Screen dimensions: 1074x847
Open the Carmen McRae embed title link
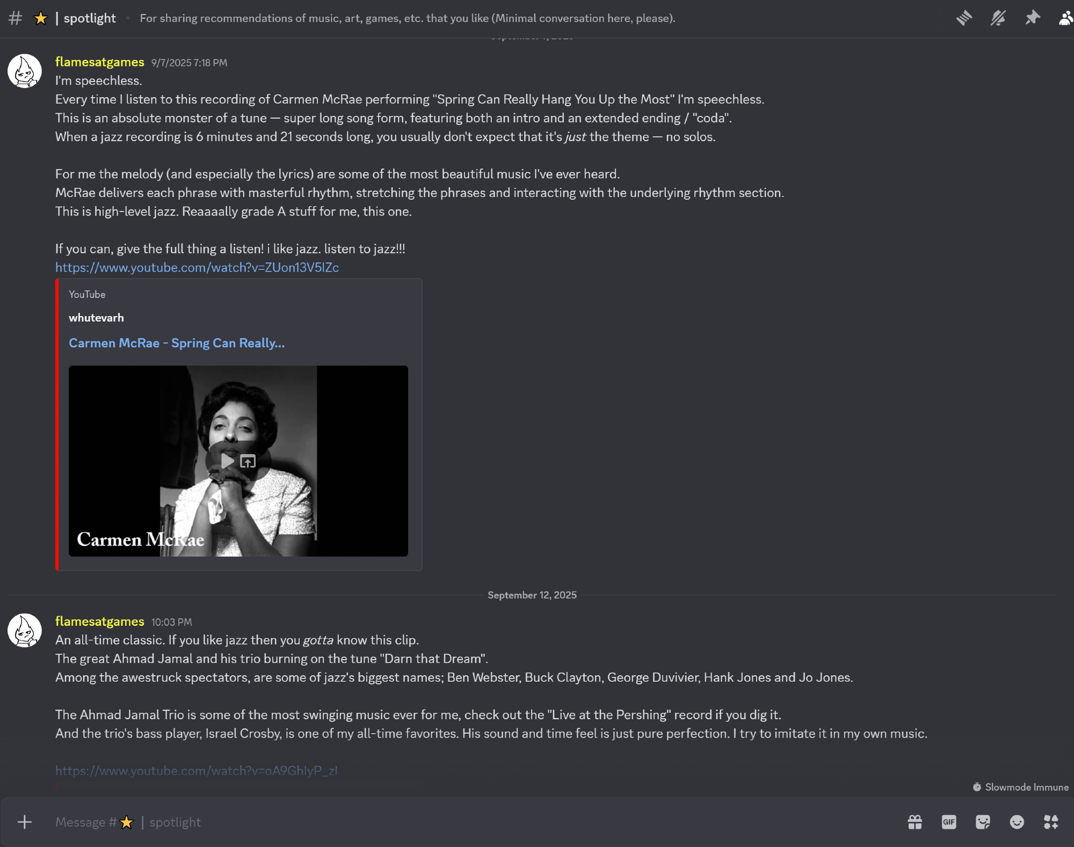[x=177, y=343]
